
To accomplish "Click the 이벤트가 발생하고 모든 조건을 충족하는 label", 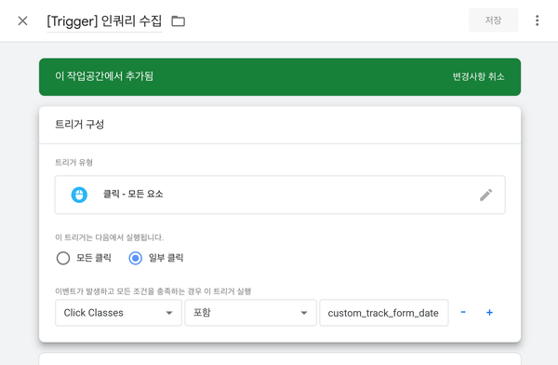I will [153, 291].
